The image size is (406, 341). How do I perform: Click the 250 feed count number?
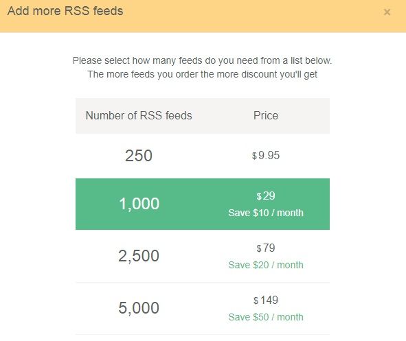click(139, 156)
